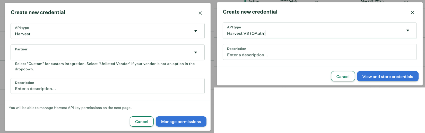Click the Manage permissions button

tap(181, 121)
